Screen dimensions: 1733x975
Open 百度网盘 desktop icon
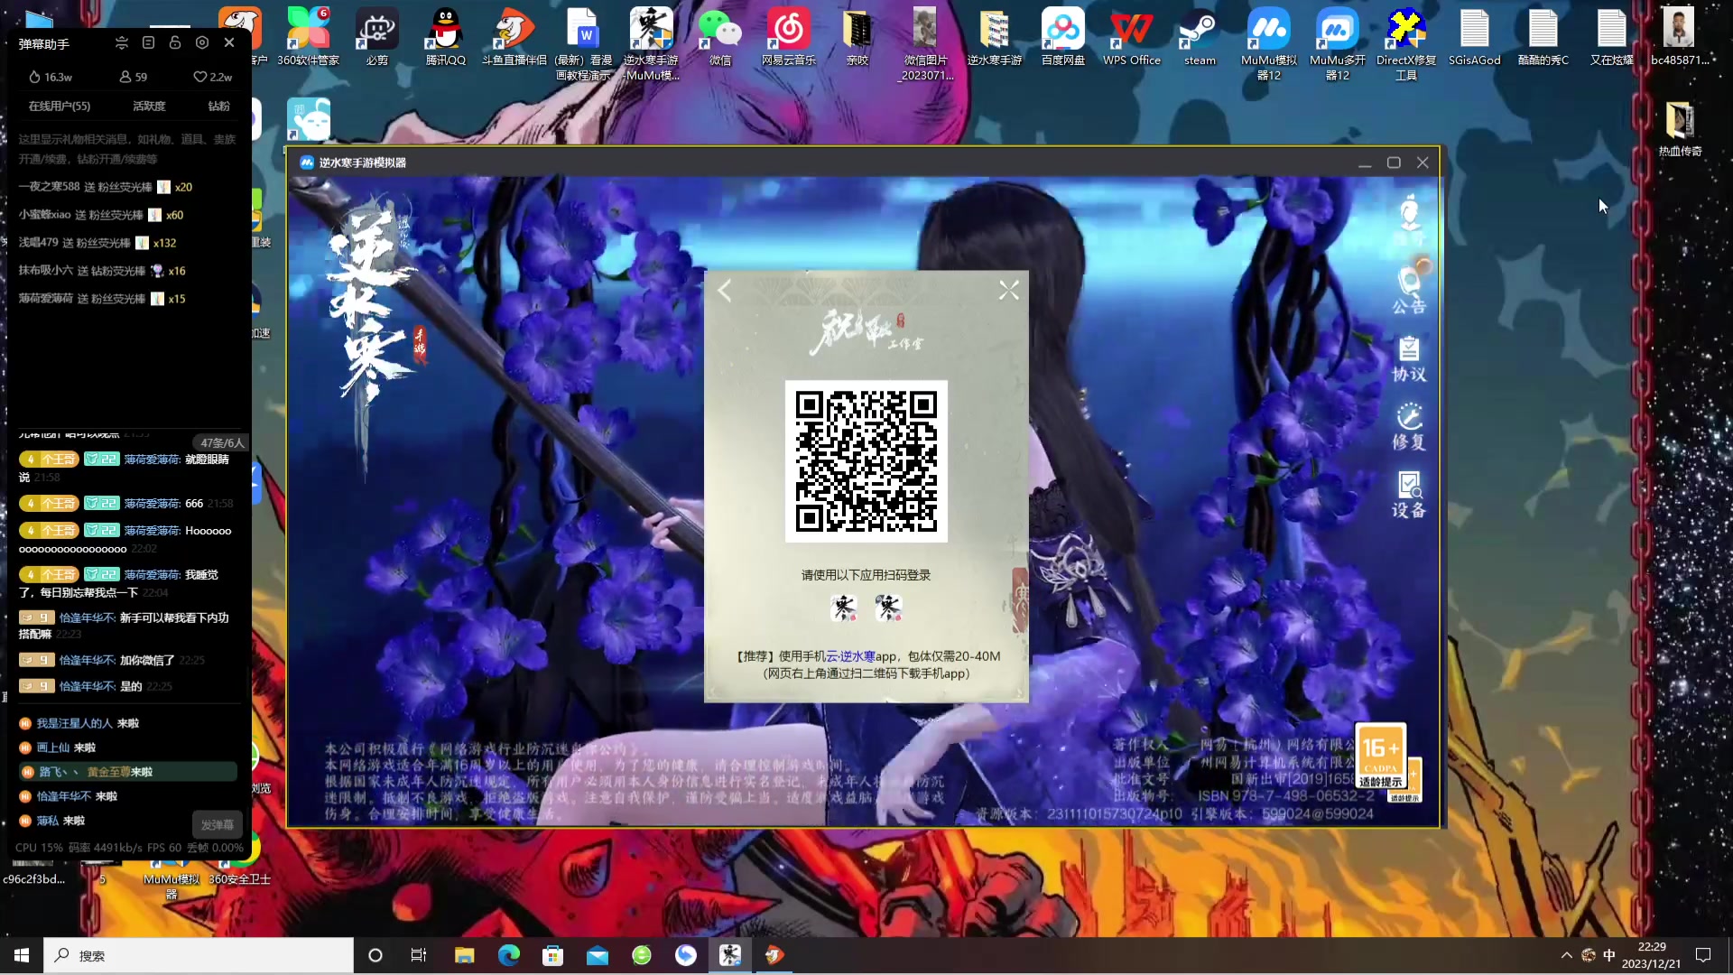[x=1062, y=37]
